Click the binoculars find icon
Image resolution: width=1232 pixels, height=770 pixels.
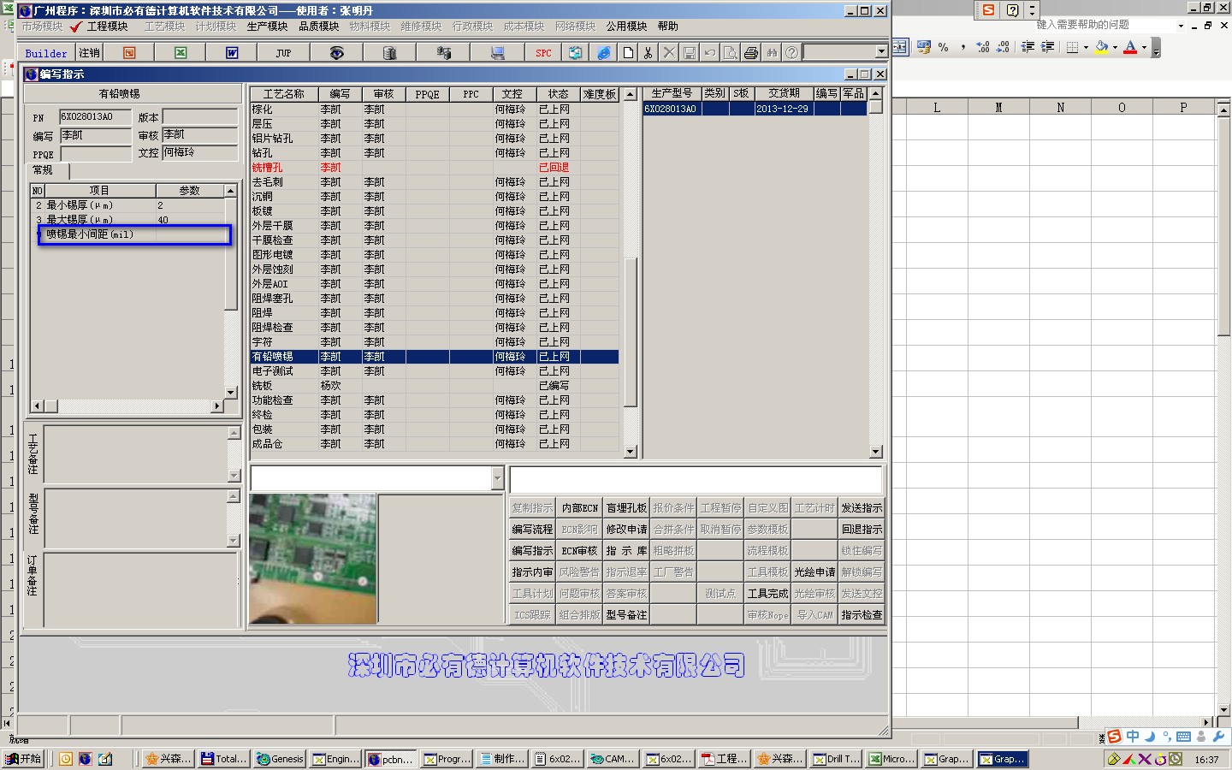(772, 53)
